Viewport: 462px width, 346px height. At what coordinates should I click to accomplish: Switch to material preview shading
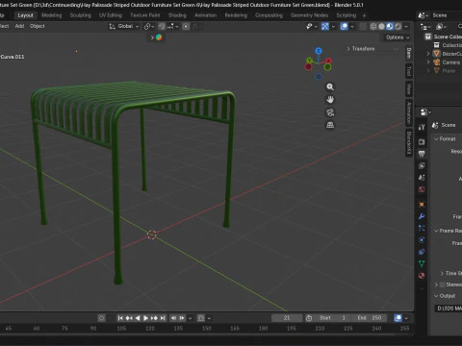(390, 26)
